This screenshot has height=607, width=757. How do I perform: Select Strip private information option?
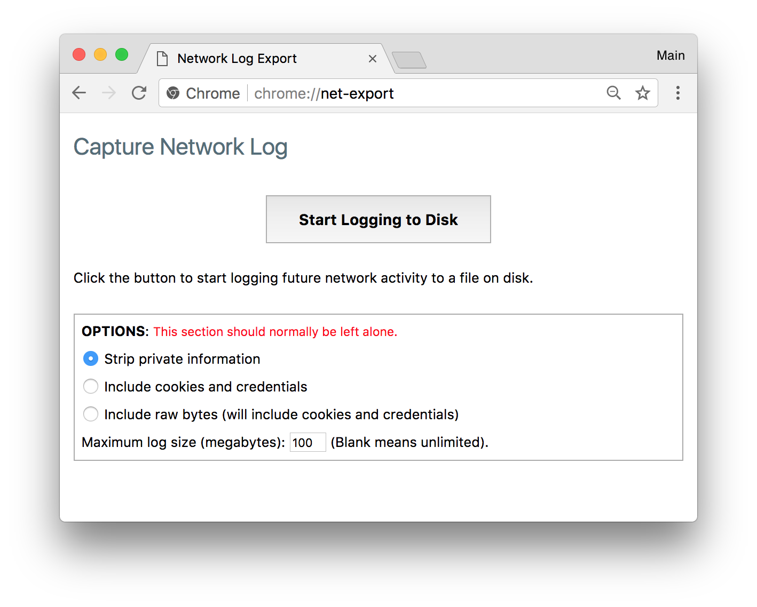click(x=90, y=358)
